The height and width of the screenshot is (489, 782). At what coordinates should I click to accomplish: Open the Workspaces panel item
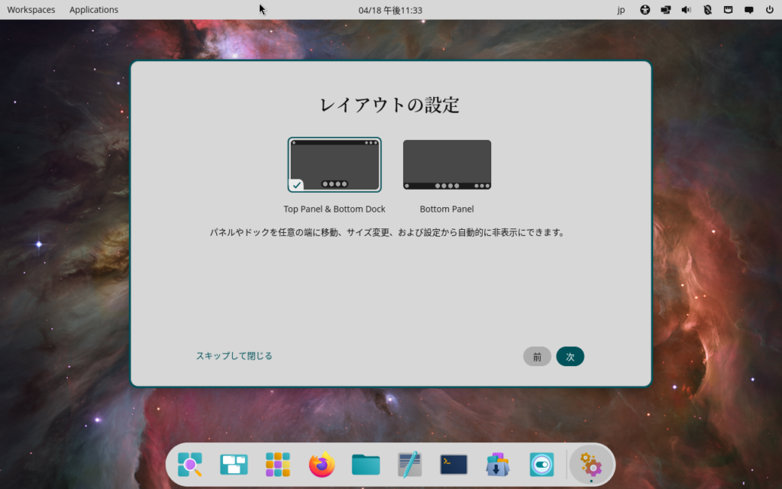pyautogui.click(x=31, y=10)
